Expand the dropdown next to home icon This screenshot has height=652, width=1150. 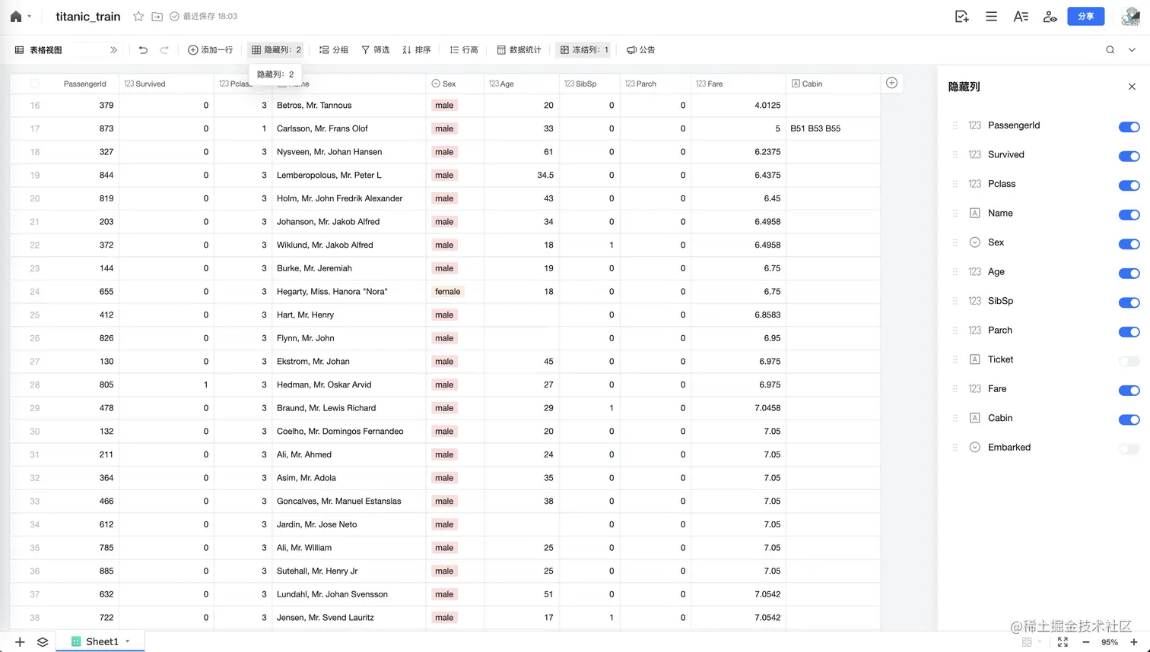click(29, 16)
